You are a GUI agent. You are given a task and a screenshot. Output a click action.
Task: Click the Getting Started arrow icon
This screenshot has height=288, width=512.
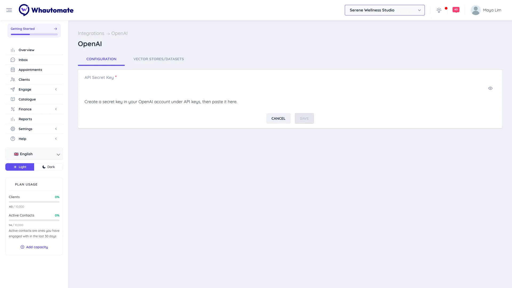(55, 29)
